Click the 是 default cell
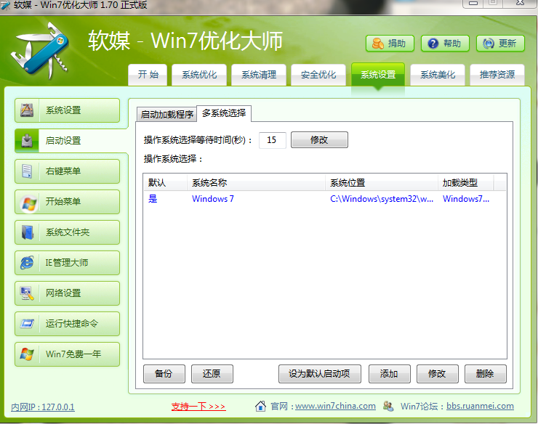This screenshot has width=538, height=424. (153, 199)
